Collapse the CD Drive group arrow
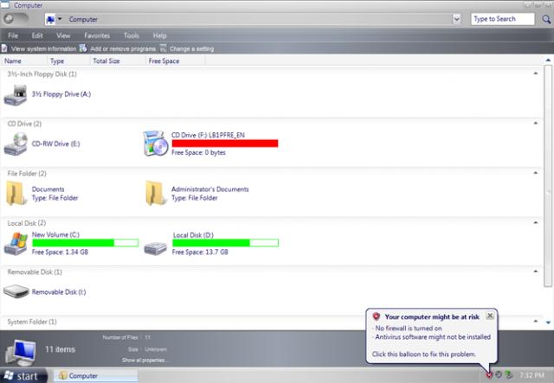This screenshot has height=383, width=554. point(536,123)
